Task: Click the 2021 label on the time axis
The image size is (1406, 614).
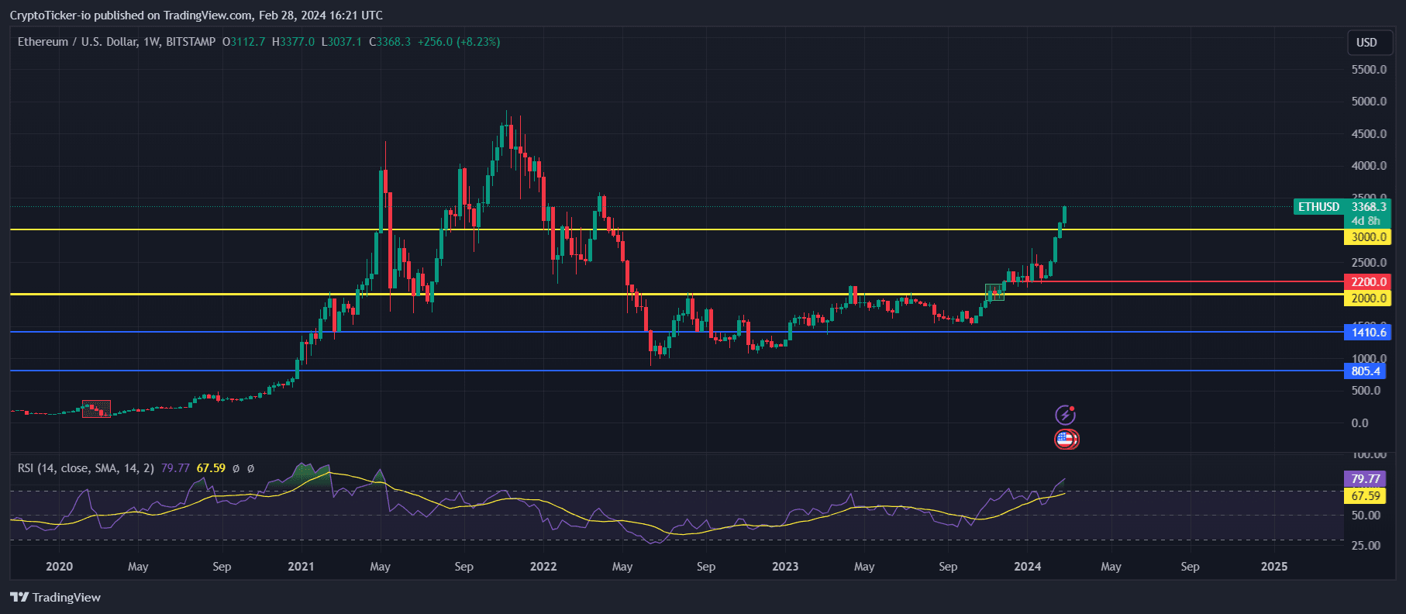Action: tap(301, 567)
